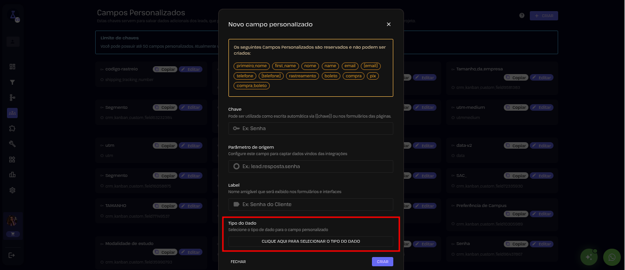Open the dashboard grid icon in sidebar
The image size is (625, 270).
pyautogui.click(x=13, y=67)
